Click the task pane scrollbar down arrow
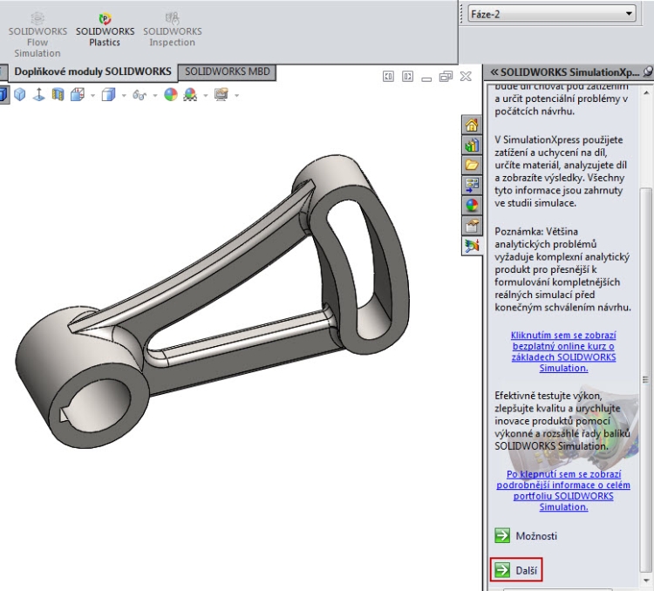This screenshot has width=654, height=591. point(646,581)
